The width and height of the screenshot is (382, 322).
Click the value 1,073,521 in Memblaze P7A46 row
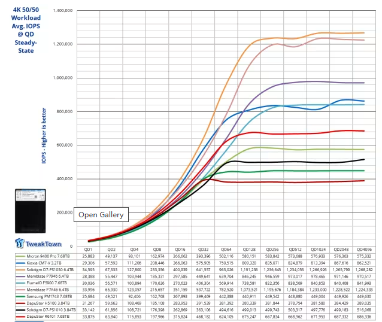tap(249, 290)
